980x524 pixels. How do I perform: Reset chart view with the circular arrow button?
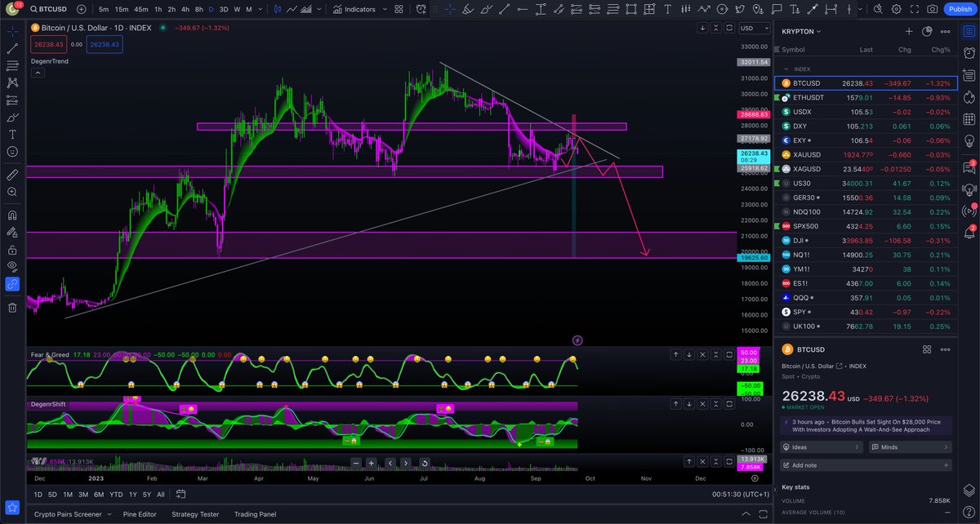pos(425,463)
